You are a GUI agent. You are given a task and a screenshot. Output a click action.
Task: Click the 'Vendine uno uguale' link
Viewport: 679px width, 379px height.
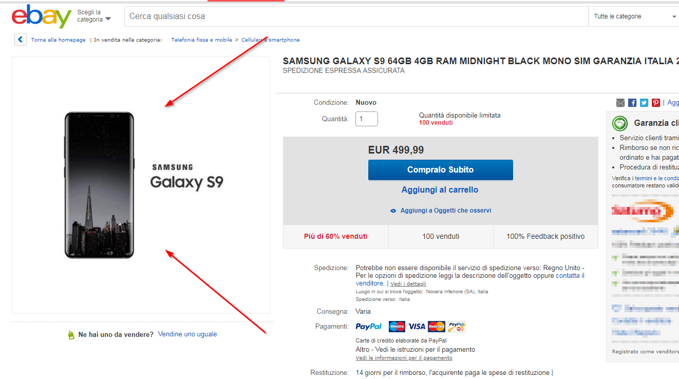(187, 334)
